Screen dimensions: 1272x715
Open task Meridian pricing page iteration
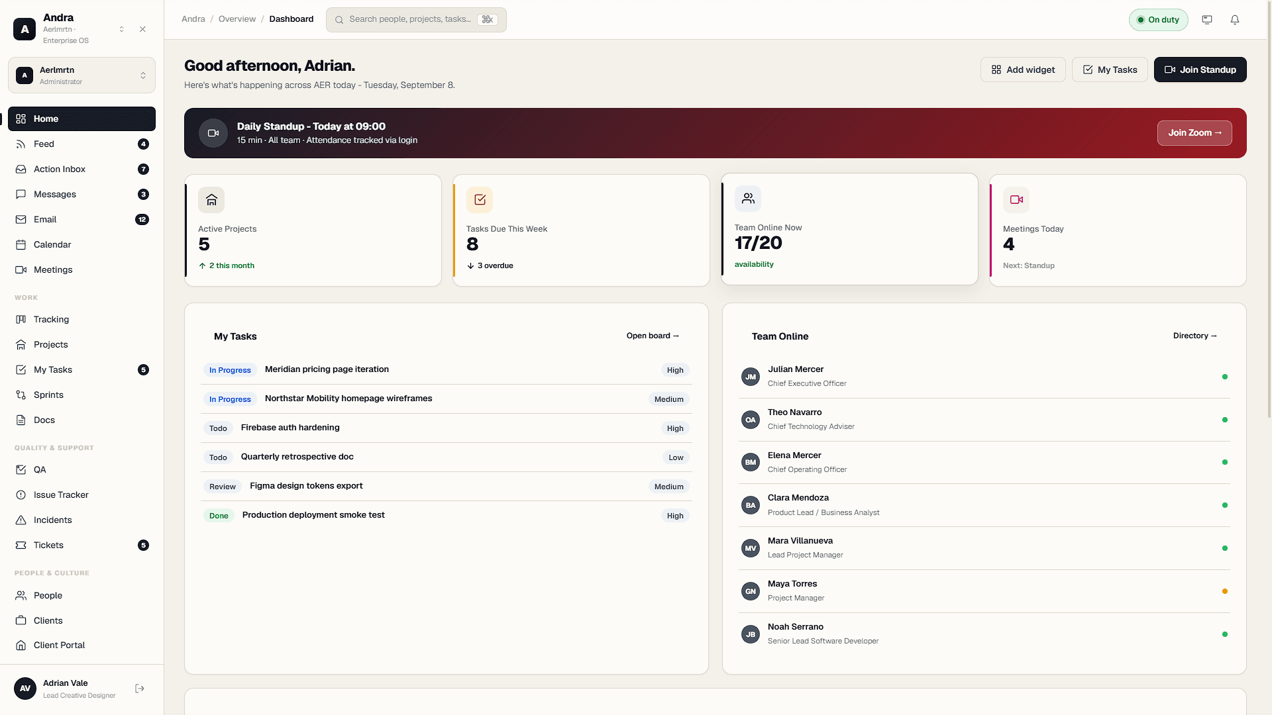tap(447, 370)
